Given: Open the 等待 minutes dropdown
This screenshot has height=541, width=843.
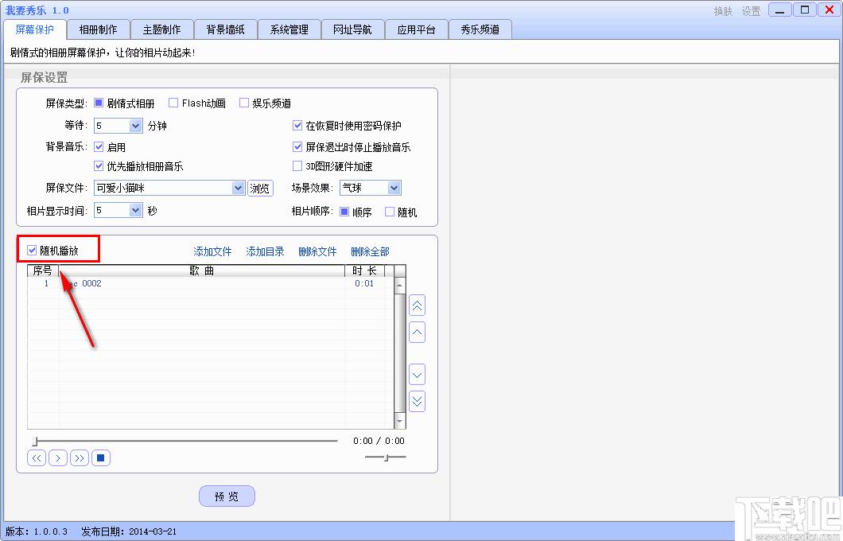Looking at the screenshot, I should point(135,126).
